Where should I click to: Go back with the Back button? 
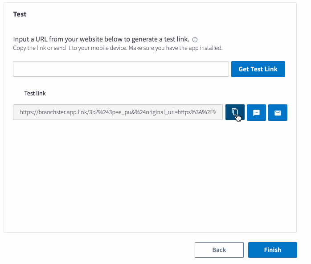pos(219,250)
